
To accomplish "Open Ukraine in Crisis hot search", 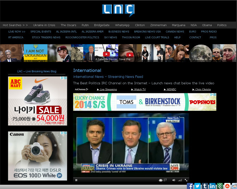I will pyautogui.click(x=44, y=25).
